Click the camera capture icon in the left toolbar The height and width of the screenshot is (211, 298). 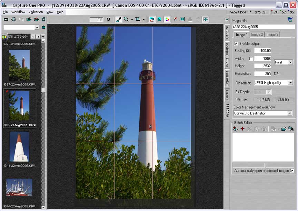[6, 19]
